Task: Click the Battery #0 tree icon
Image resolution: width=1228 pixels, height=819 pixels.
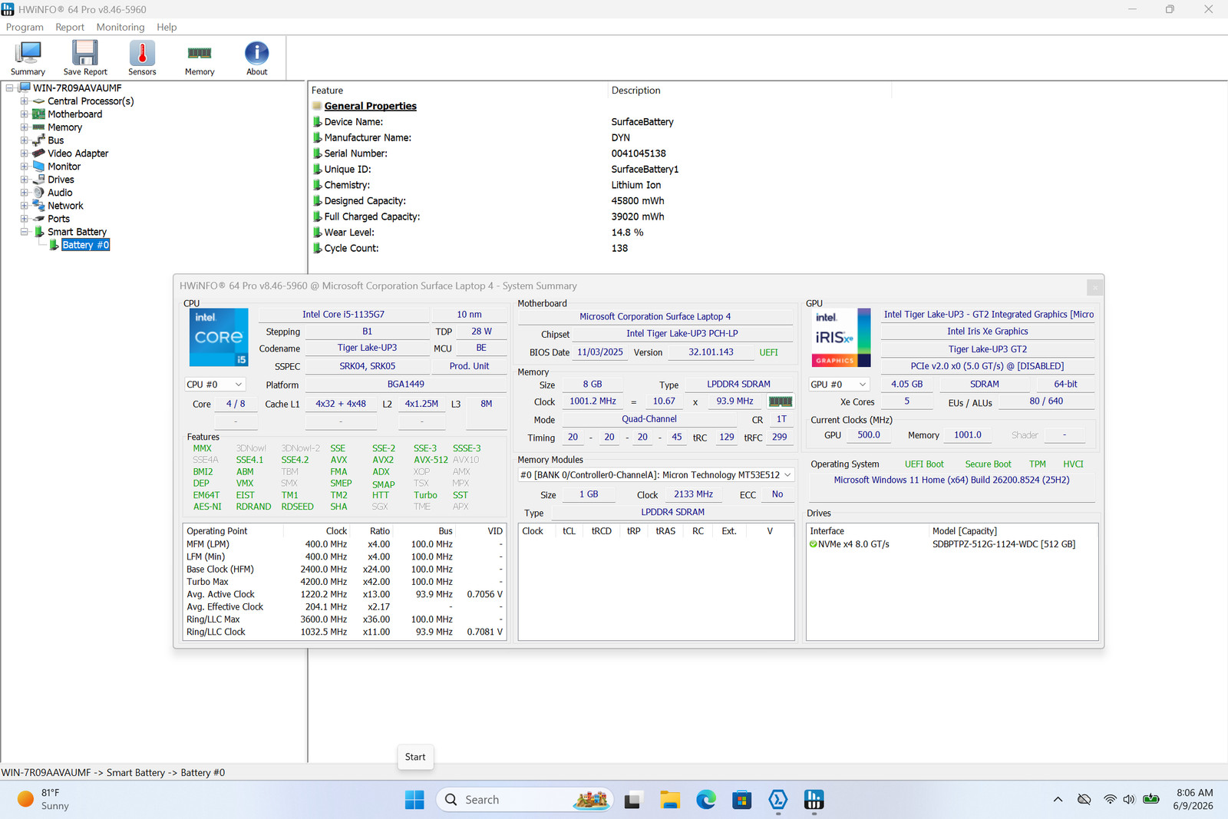Action: tap(54, 245)
